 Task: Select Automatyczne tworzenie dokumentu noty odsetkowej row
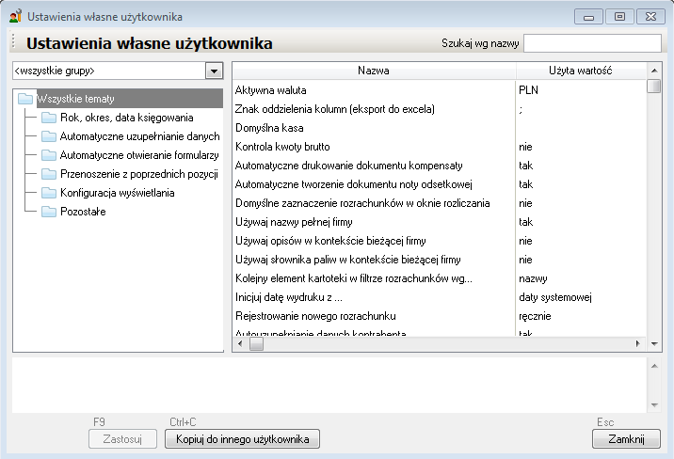click(439, 184)
